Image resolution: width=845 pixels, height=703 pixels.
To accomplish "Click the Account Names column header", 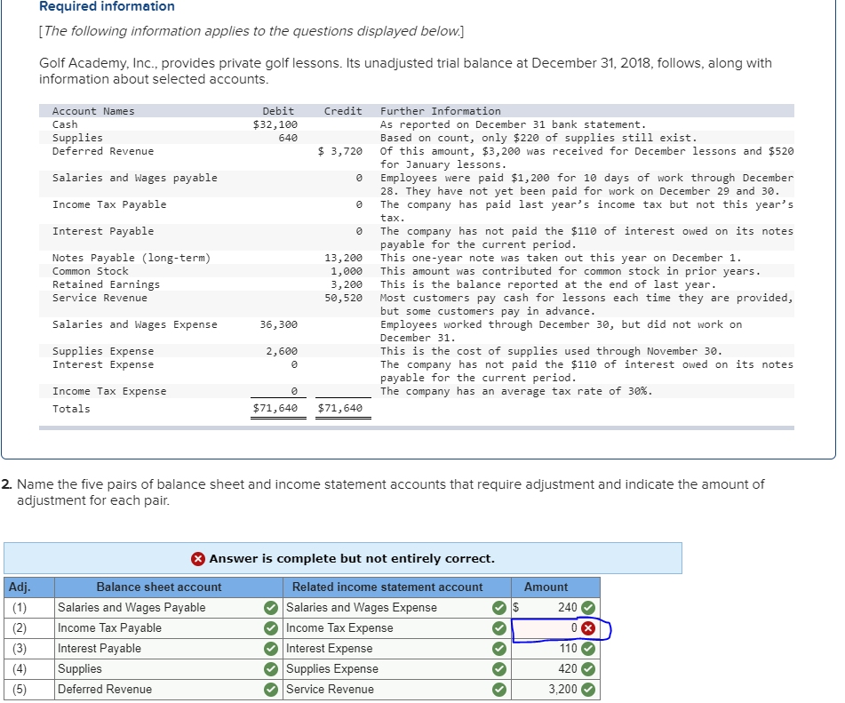I will click(93, 111).
